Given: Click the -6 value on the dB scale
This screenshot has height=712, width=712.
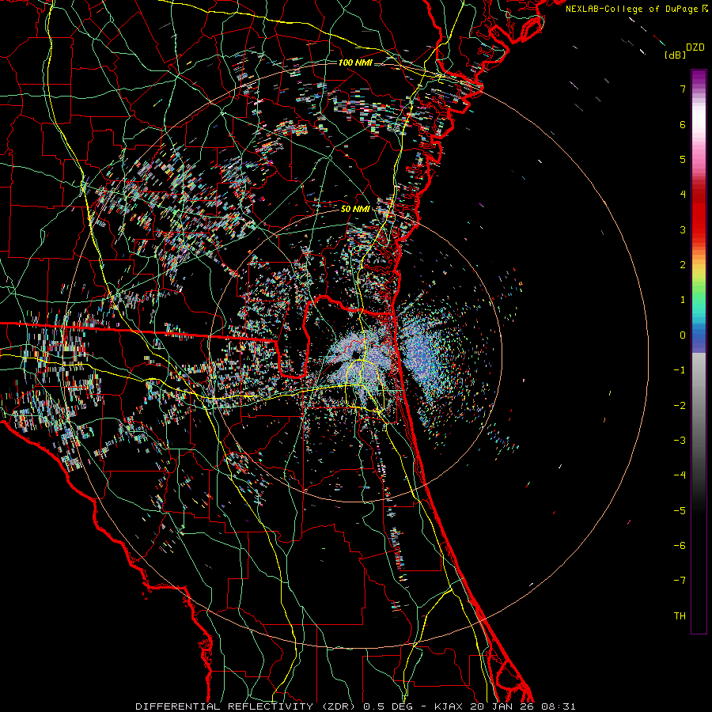Looking at the screenshot, I should pyautogui.click(x=680, y=546).
